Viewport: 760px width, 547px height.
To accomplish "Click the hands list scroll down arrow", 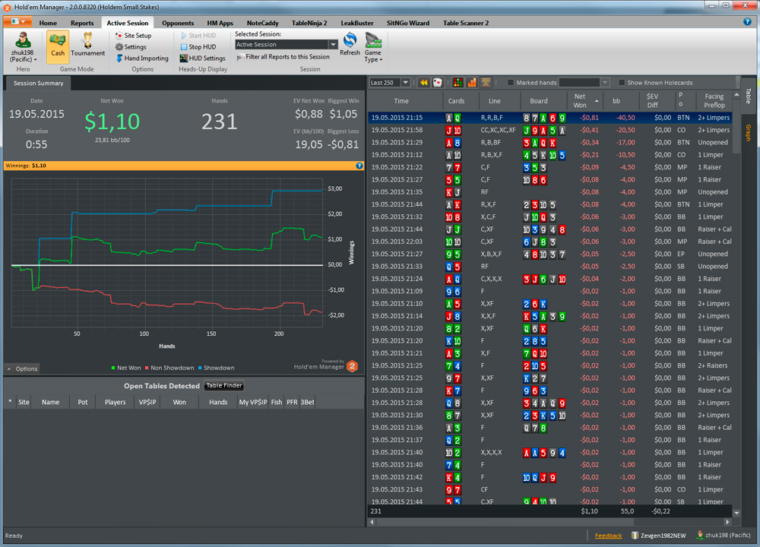I will click(x=736, y=513).
